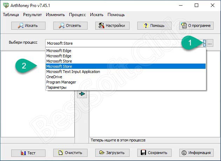The image size is (221, 161).
Task: Open the Таблица menu
Action: point(11,15)
